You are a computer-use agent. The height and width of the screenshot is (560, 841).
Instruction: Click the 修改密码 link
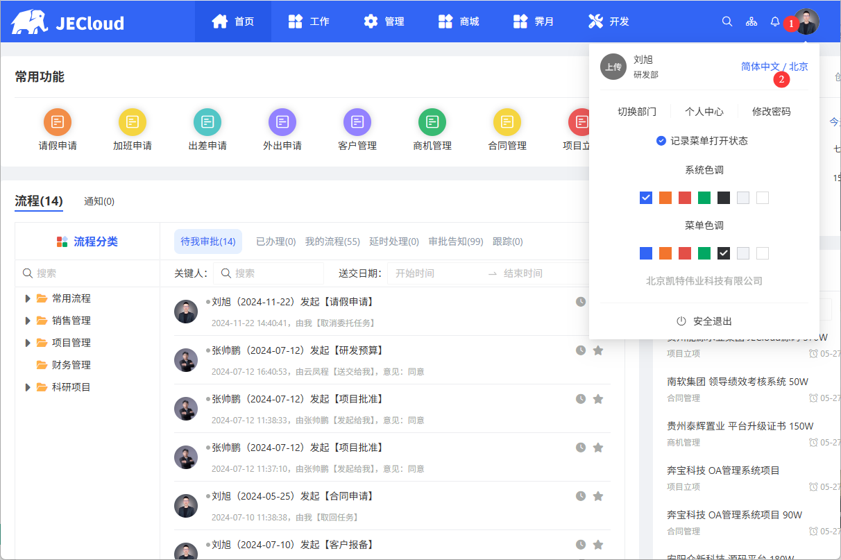[x=771, y=112]
